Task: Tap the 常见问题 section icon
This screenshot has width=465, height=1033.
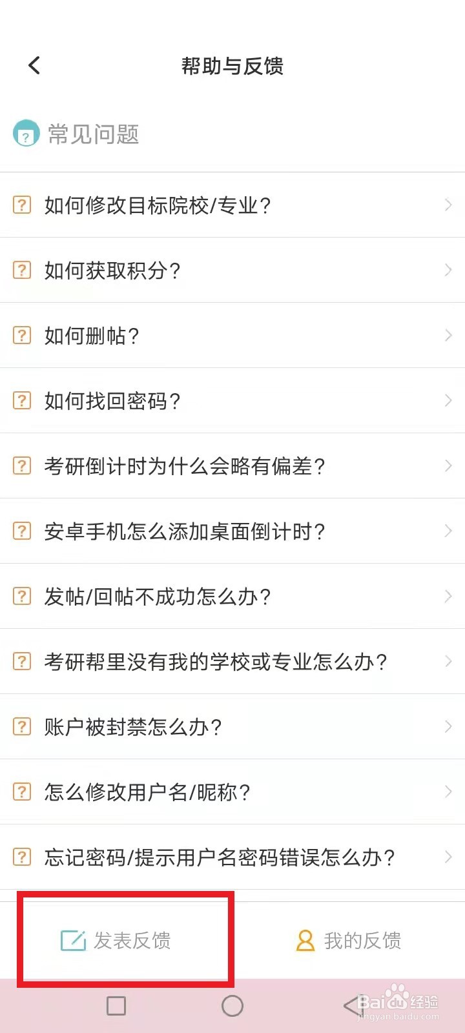Action: [x=26, y=134]
